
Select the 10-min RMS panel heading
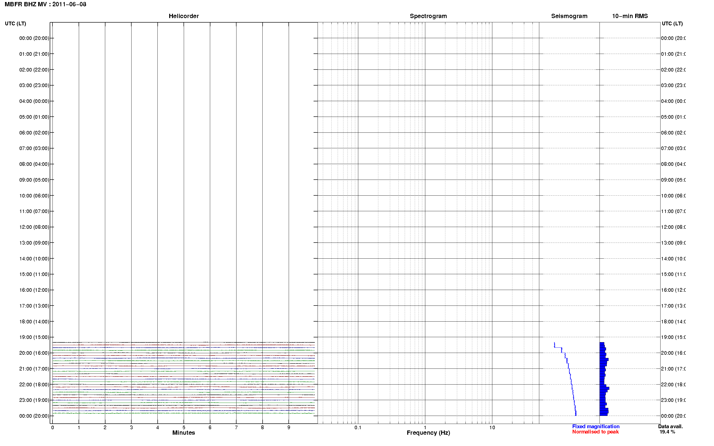(630, 16)
